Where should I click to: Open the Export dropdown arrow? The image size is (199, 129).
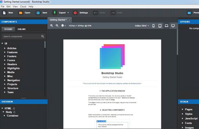tap(68, 13)
